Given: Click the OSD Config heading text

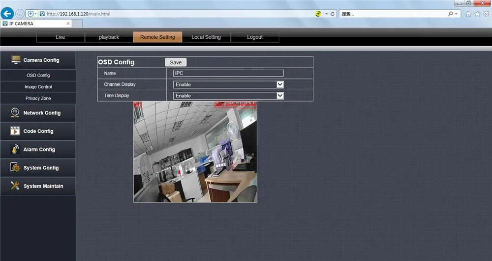Looking at the screenshot, I should tap(116, 62).
